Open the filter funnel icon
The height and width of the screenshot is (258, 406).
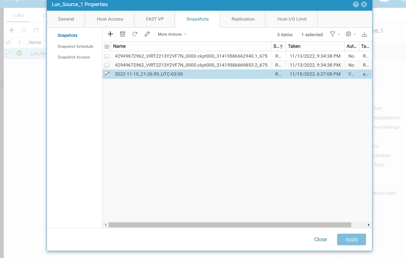point(332,34)
